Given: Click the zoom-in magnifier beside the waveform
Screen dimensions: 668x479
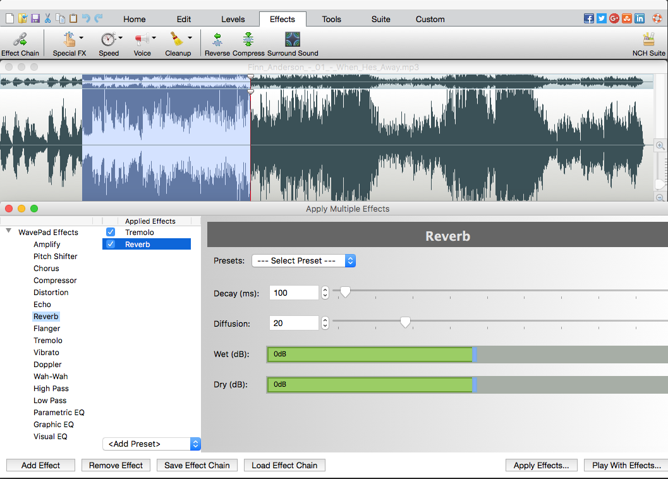Looking at the screenshot, I should pos(660,145).
